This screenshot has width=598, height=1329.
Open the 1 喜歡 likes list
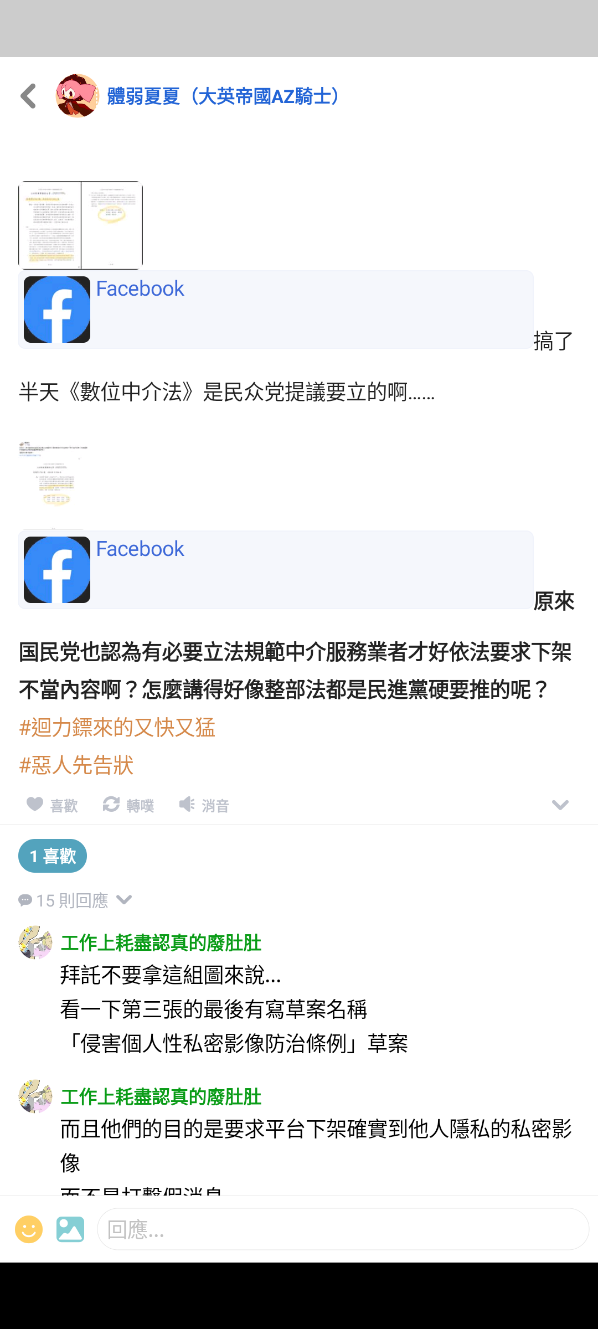pyautogui.click(x=53, y=856)
